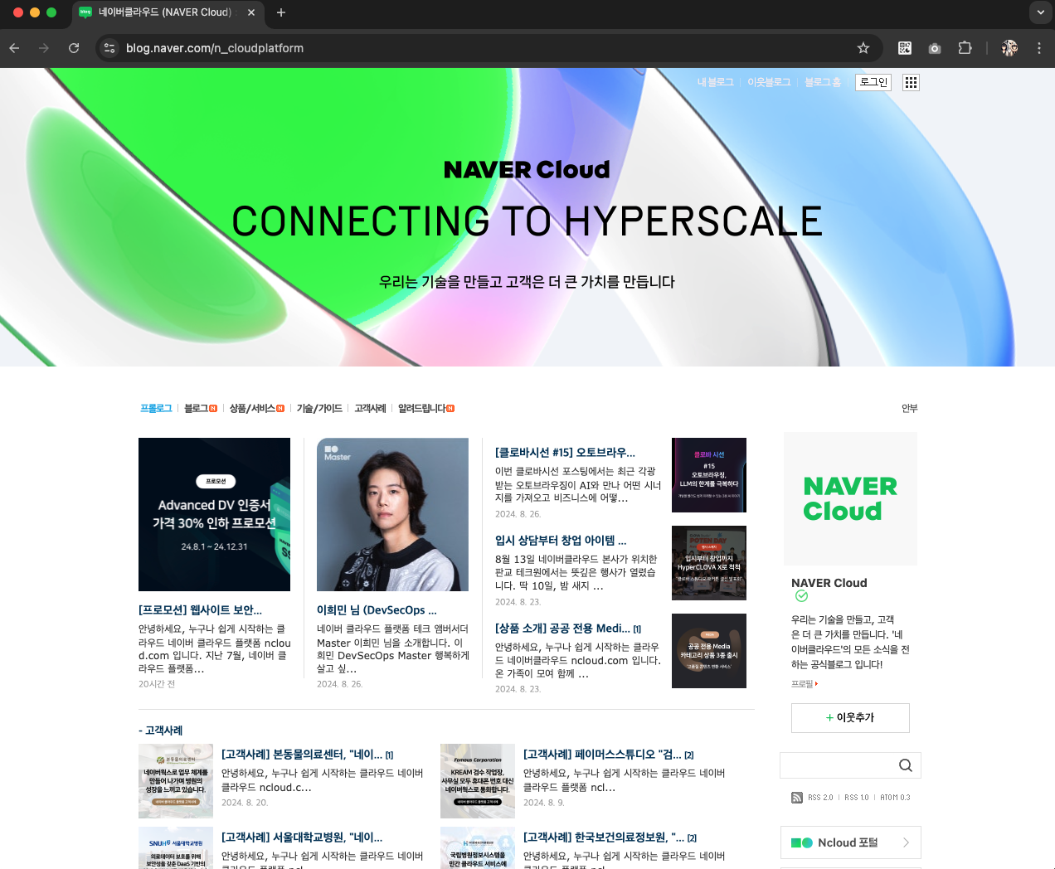
Task: Open 입시 상담부터 창업 아이템 post title
Action: click(561, 540)
